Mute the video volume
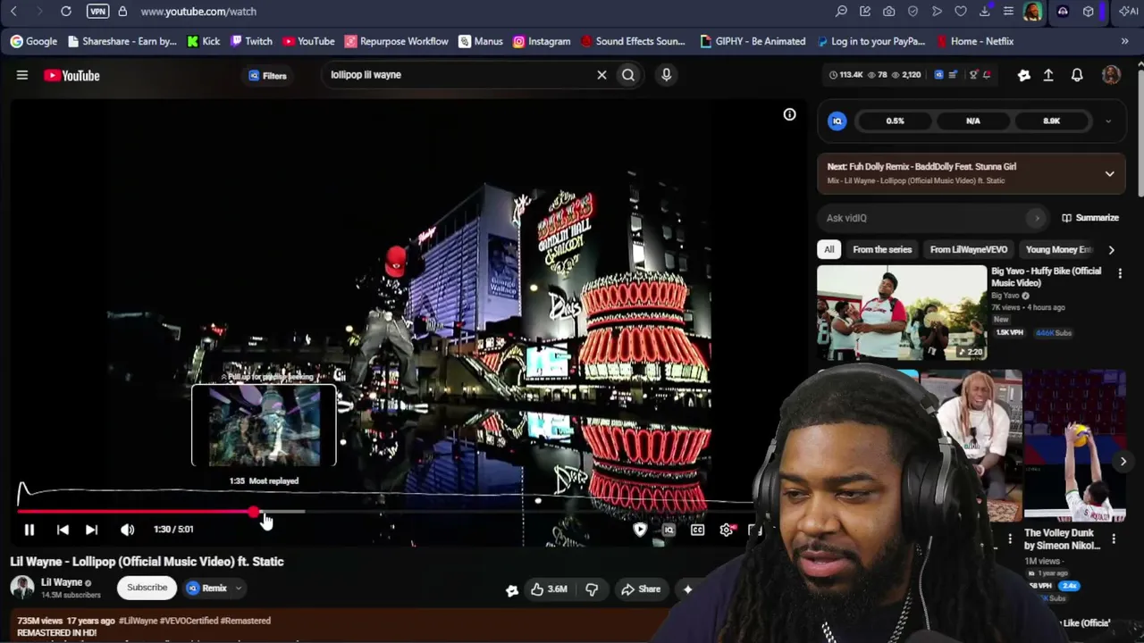Viewport: 1144px width, 643px height. (128, 530)
